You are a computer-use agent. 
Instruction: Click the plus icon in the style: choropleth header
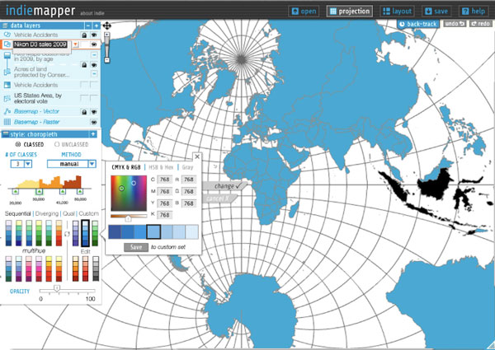93,134
